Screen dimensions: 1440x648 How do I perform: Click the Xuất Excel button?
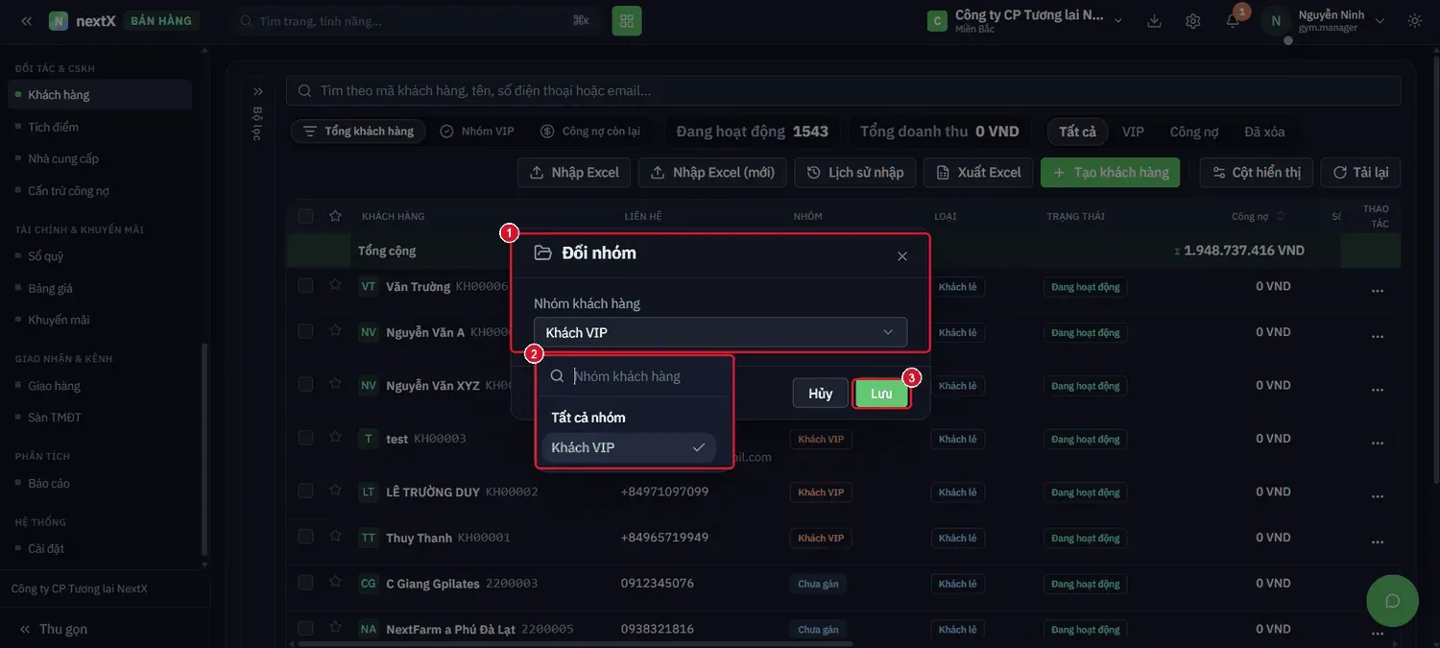pos(978,173)
